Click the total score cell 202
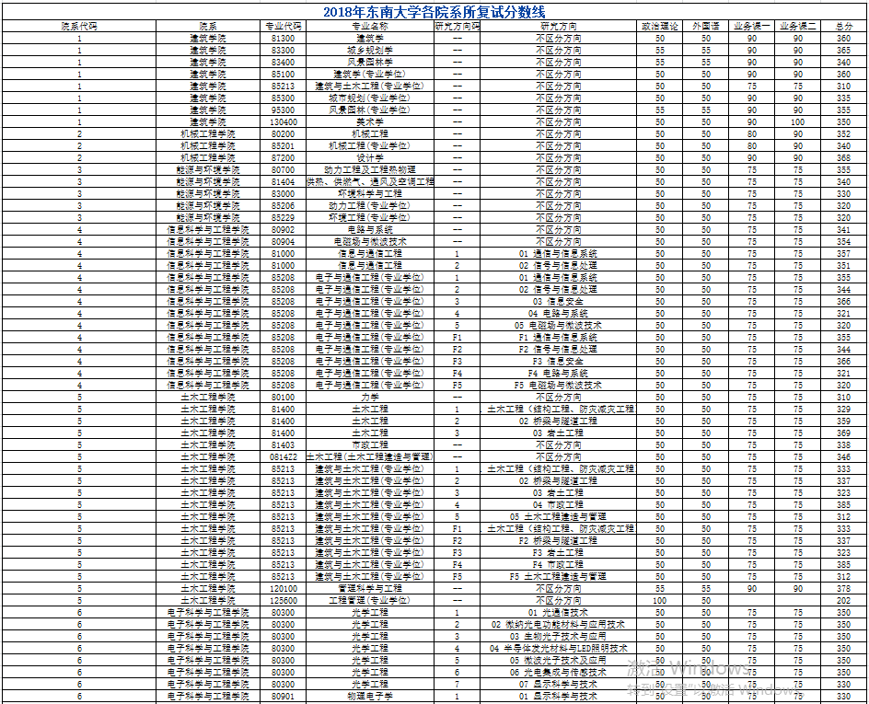The width and height of the screenshot is (869, 704). (844, 600)
